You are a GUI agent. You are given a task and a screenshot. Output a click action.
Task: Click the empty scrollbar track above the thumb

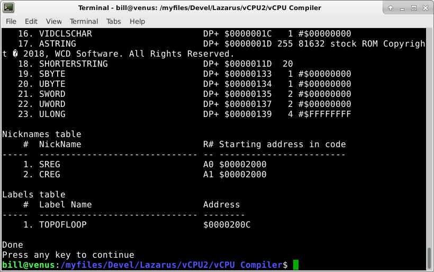coord(429,132)
